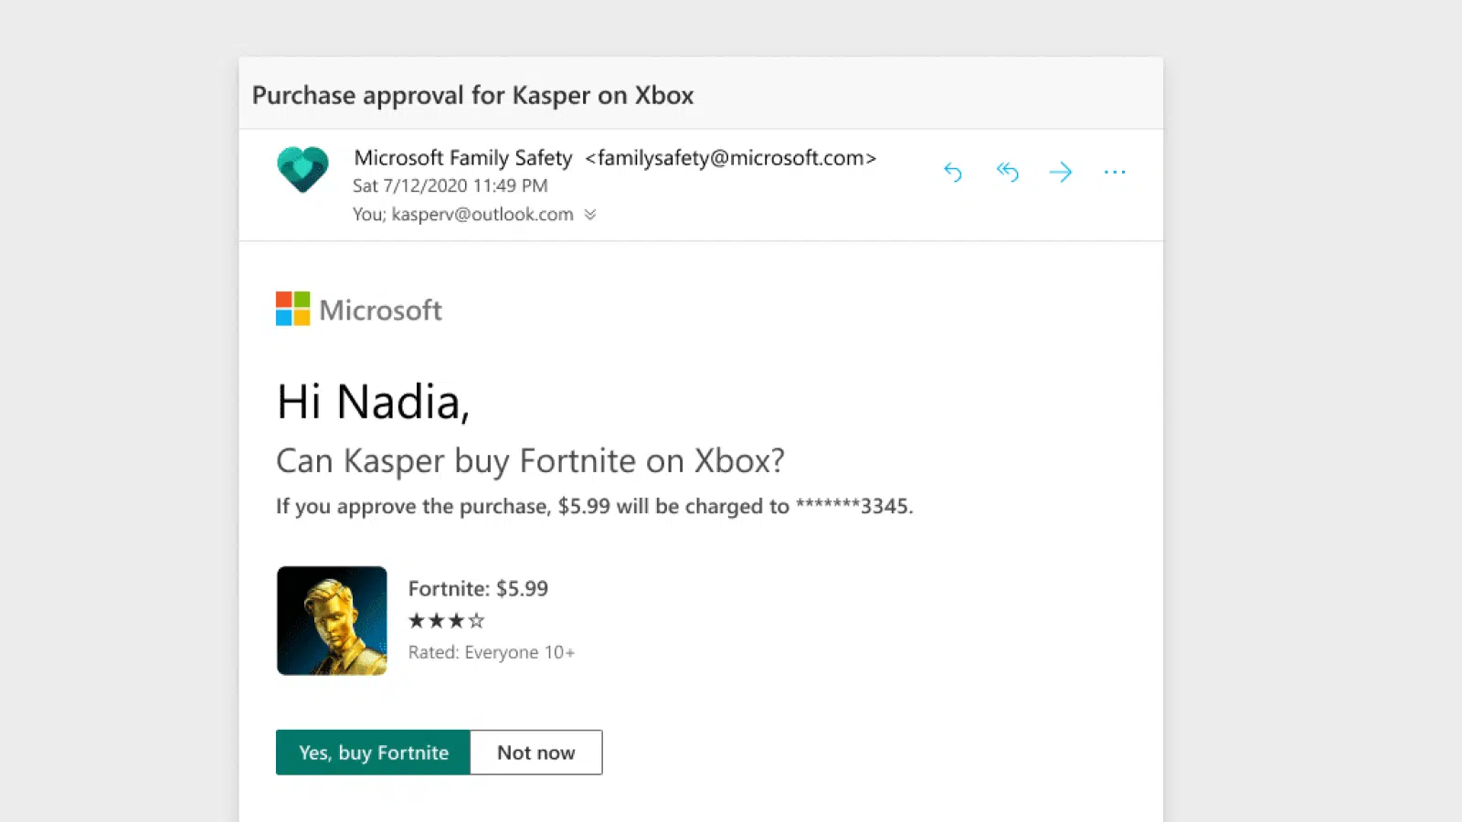Image resolution: width=1462 pixels, height=822 pixels.
Task: Click the Fortnite: $5.99 price text
Action: (478, 588)
